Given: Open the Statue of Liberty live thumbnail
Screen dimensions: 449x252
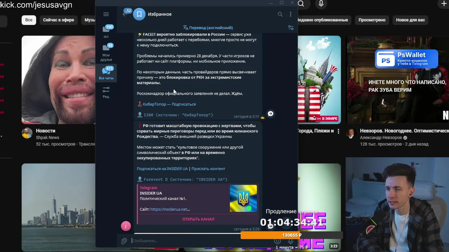Looking at the screenshot, I should coord(319,80).
